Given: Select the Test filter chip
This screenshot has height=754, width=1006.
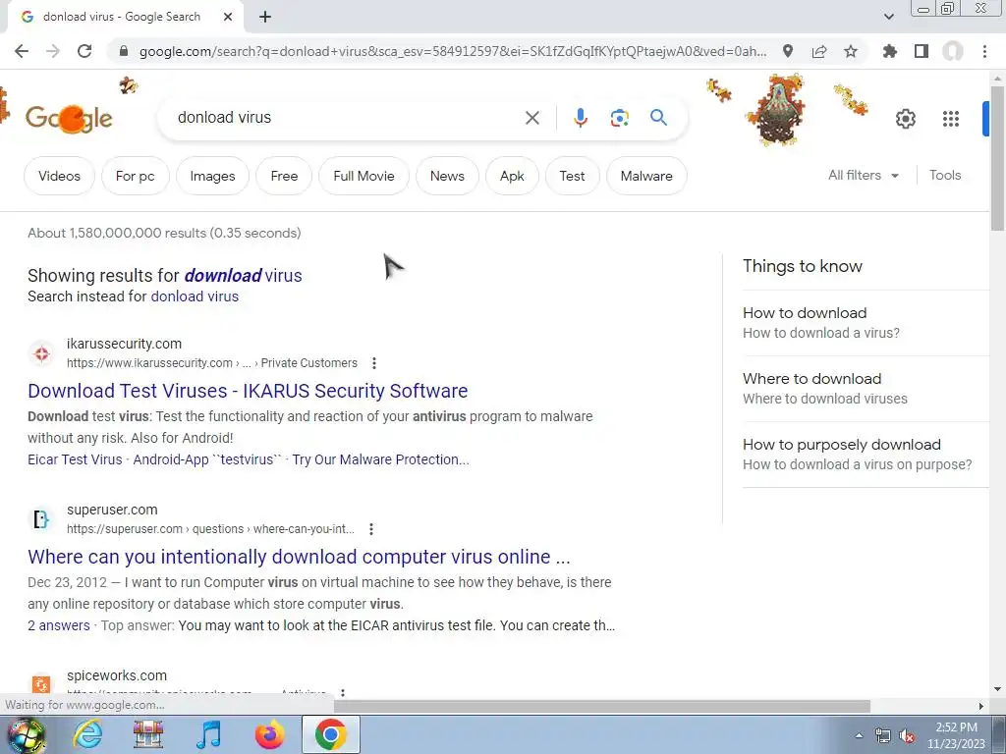Looking at the screenshot, I should coord(572,176).
